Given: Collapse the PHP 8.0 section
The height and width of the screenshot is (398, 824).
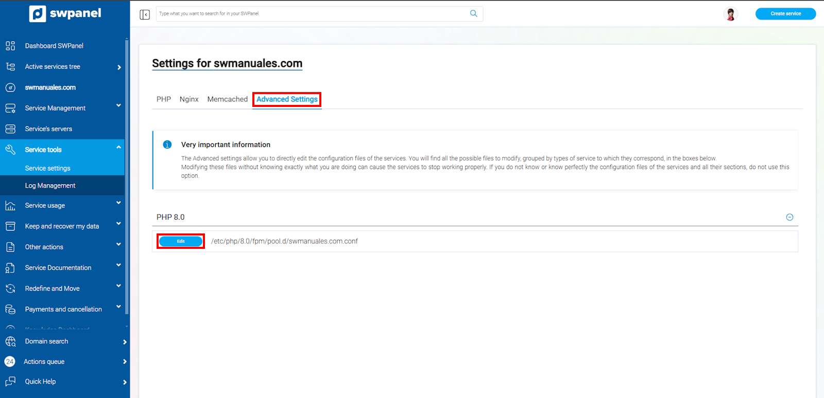Looking at the screenshot, I should [789, 217].
